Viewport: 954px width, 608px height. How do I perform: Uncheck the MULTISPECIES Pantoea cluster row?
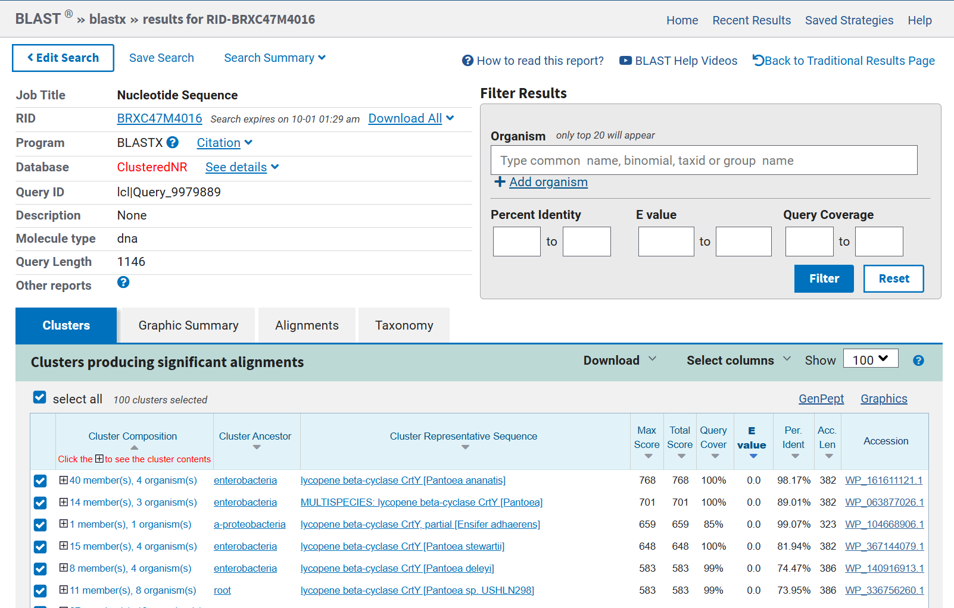pyautogui.click(x=40, y=503)
